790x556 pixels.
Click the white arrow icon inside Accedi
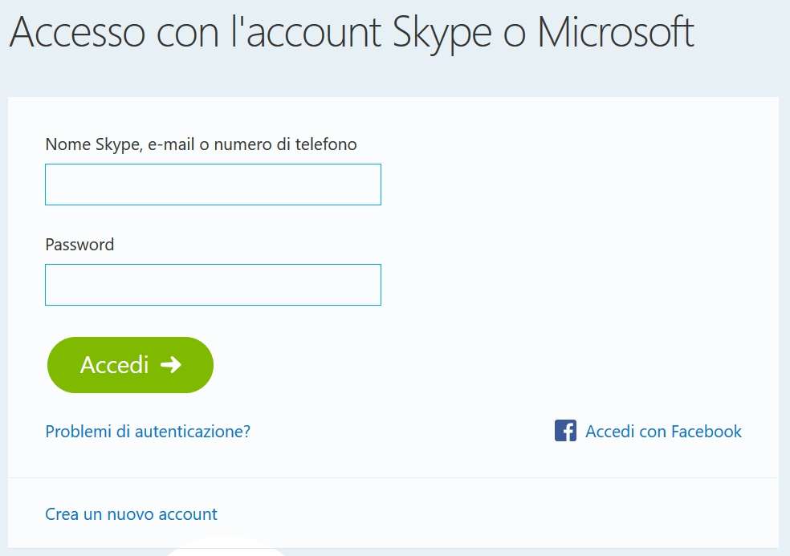click(170, 365)
